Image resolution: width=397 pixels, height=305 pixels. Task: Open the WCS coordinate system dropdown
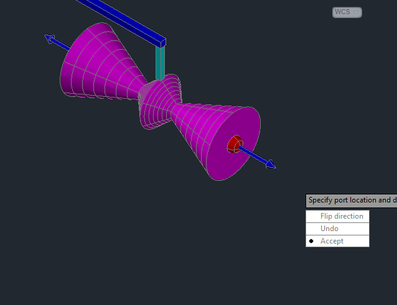pyautogui.click(x=347, y=12)
